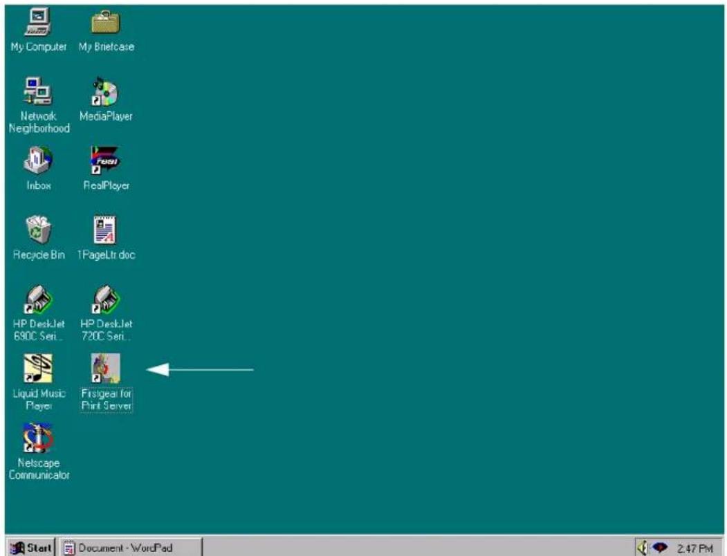
Task: Open the Start menu
Action: (x=32, y=548)
